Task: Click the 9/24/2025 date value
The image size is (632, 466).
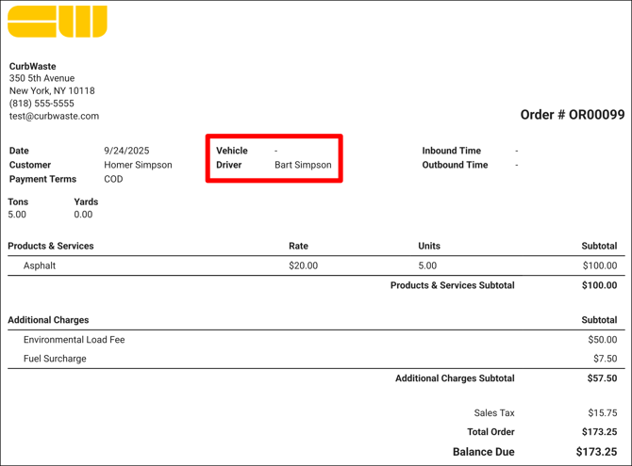Action: [126, 151]
